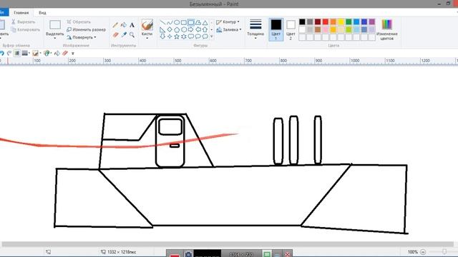Choose the Polygon shape
The image size is (458, 257).
click(x=198, y=22)
